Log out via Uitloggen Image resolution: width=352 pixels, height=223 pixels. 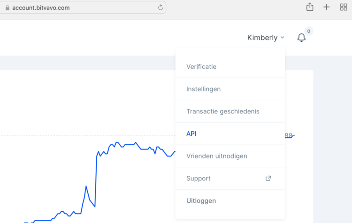click(201, 201)
